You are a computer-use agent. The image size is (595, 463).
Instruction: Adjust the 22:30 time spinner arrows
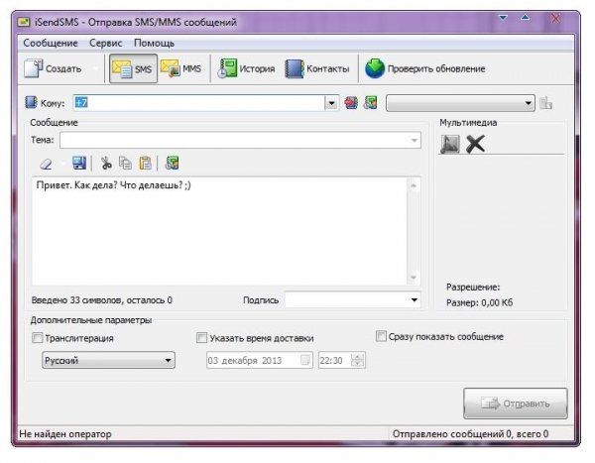(357, 360)
